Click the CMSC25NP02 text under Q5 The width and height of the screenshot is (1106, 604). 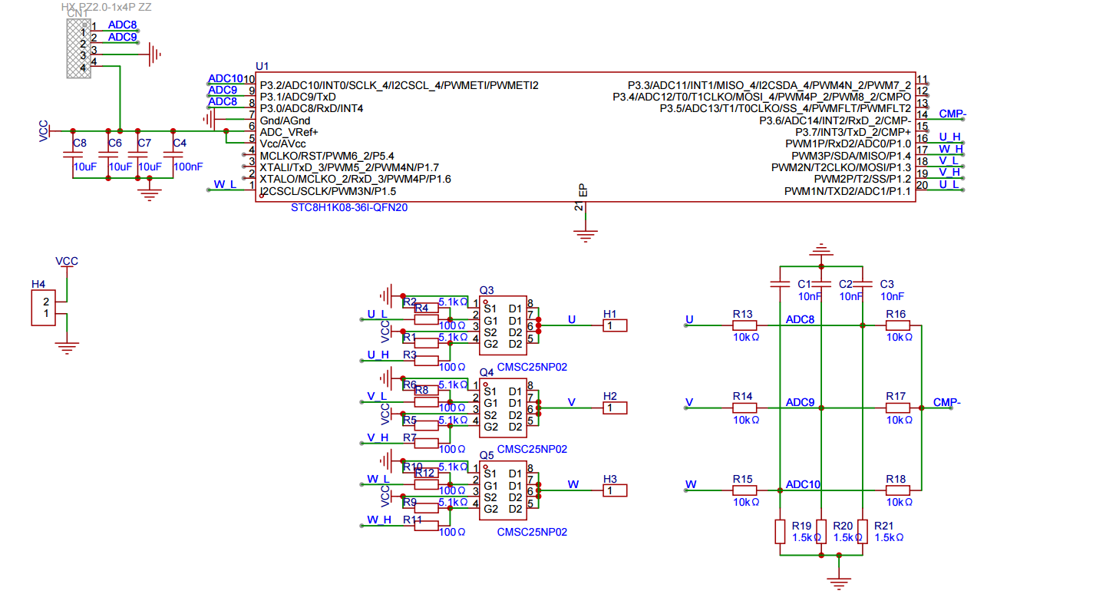pyautogui.click(x=532, y=532)
